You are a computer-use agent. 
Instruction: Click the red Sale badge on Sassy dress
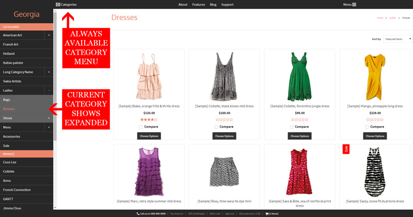click(x=346, y=149)
